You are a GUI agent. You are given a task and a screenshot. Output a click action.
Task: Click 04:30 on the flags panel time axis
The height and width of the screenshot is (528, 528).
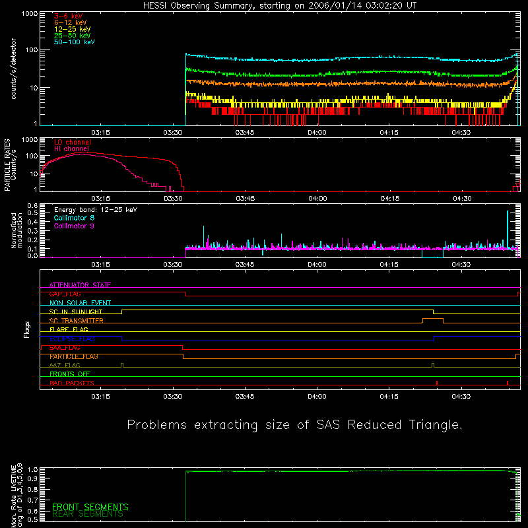click(x=461, y=397)
